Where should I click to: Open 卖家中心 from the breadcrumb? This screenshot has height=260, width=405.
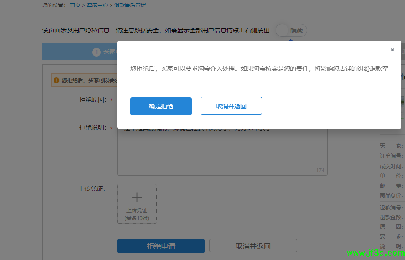tap(97, 5)
